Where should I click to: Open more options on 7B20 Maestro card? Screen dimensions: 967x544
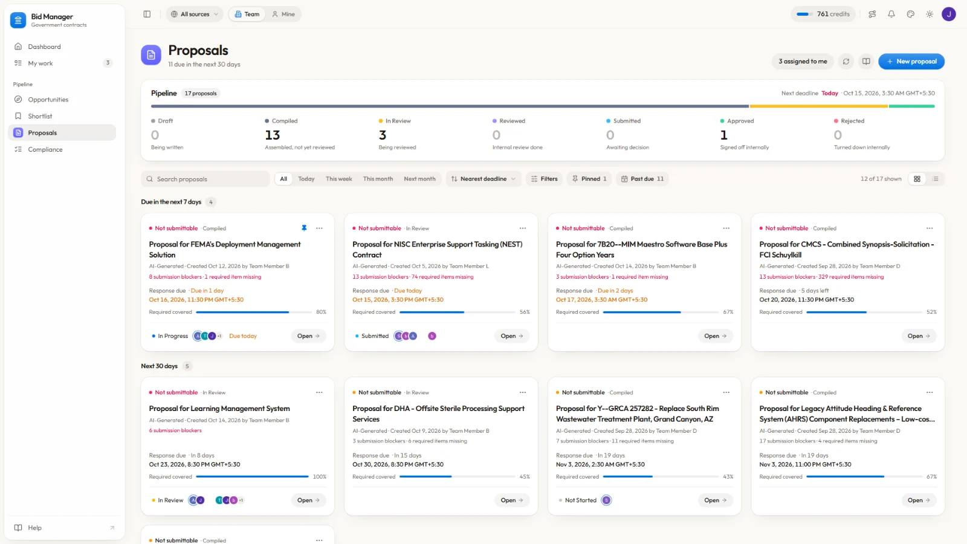click(x=726, y=228)
